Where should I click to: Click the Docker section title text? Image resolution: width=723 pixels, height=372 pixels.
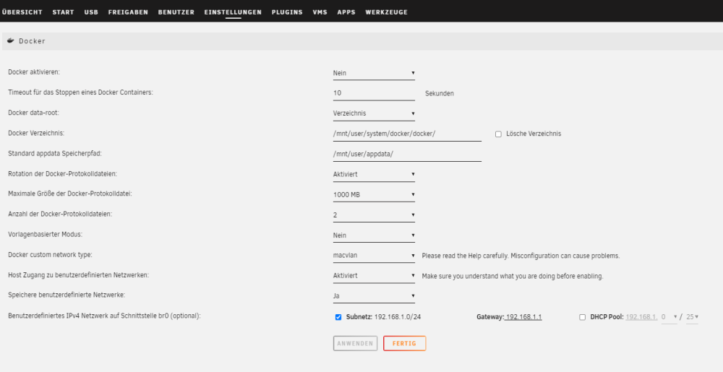coord(32,41)
